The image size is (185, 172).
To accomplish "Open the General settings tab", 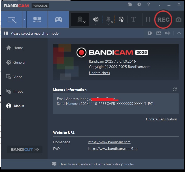I will click(16, 62).
